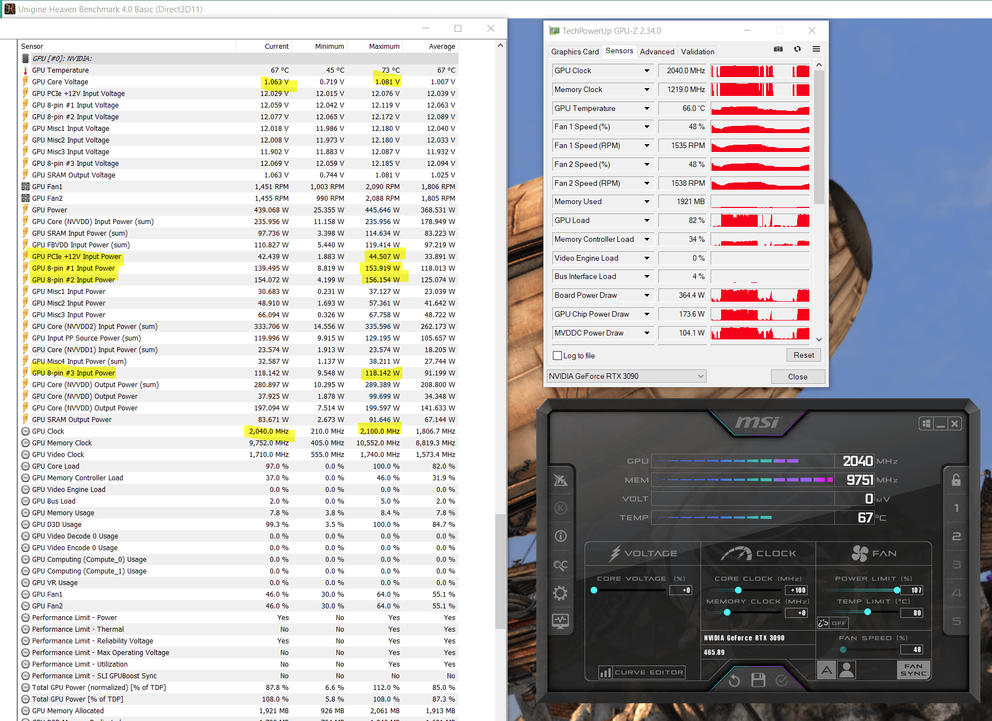Open the Memory Clock sensor dropdown
Screen dimensions: 992x721
pos(647,90)
